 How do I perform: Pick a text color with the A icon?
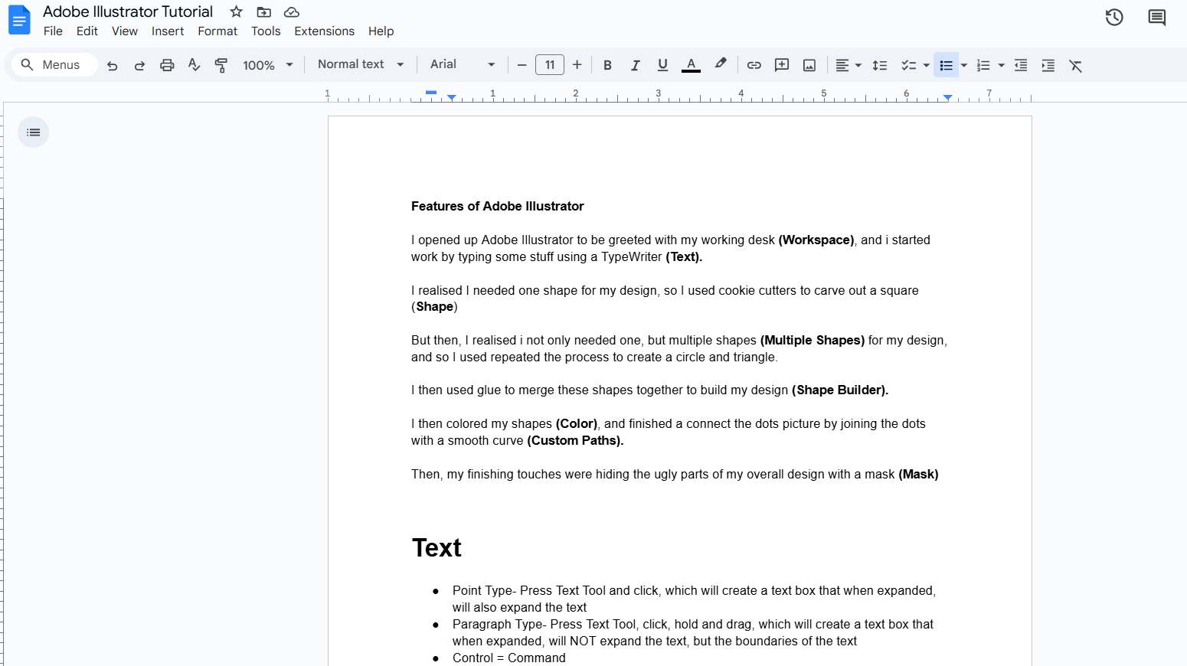pyautogui.click(x=691, y=66)
